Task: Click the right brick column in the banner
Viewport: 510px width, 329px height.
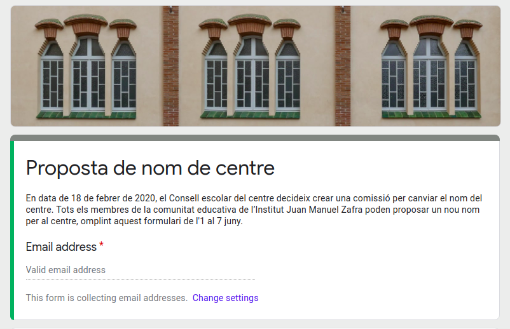Action: [343, 66]
